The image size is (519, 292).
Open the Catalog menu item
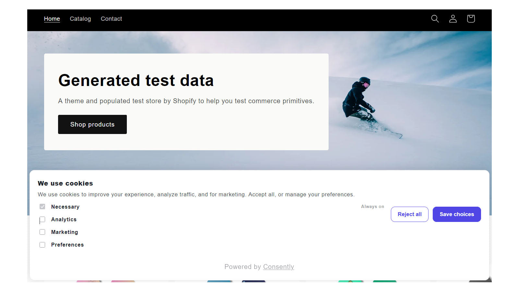[x=80, y=19]
